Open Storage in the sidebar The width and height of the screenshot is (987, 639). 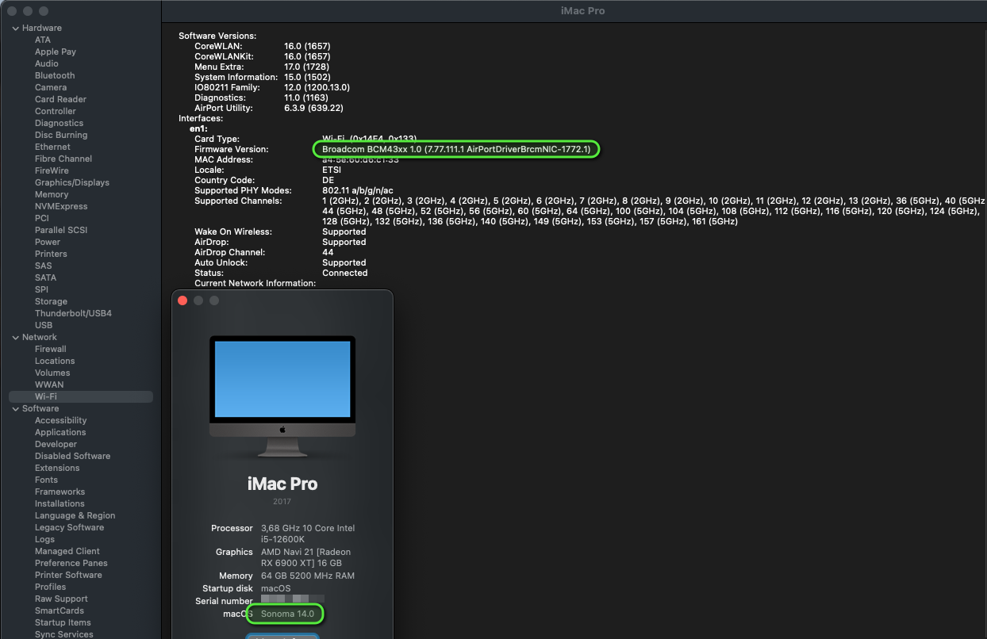(51, 301)
